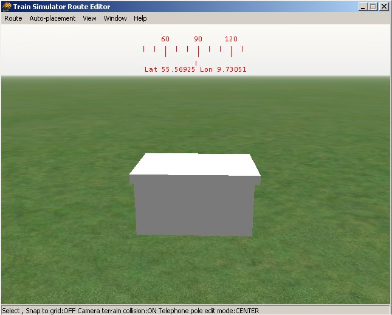
Task: Click the Camera terrain collision:ON status text
Action: pos(117,311)
